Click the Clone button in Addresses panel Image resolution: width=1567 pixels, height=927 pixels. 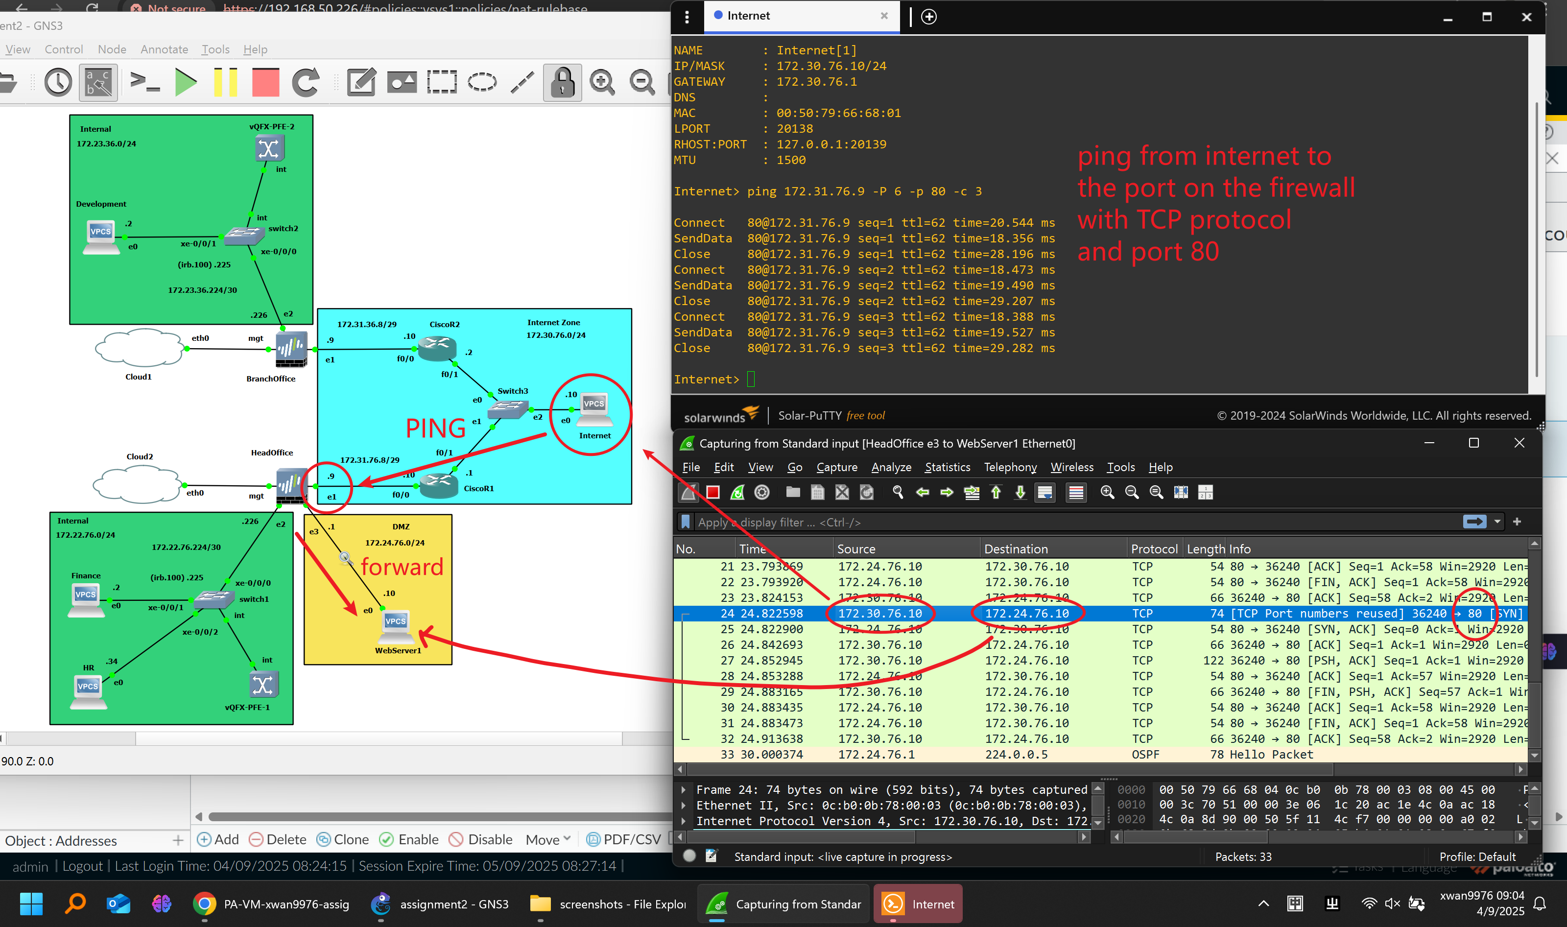tap(342, 839)
